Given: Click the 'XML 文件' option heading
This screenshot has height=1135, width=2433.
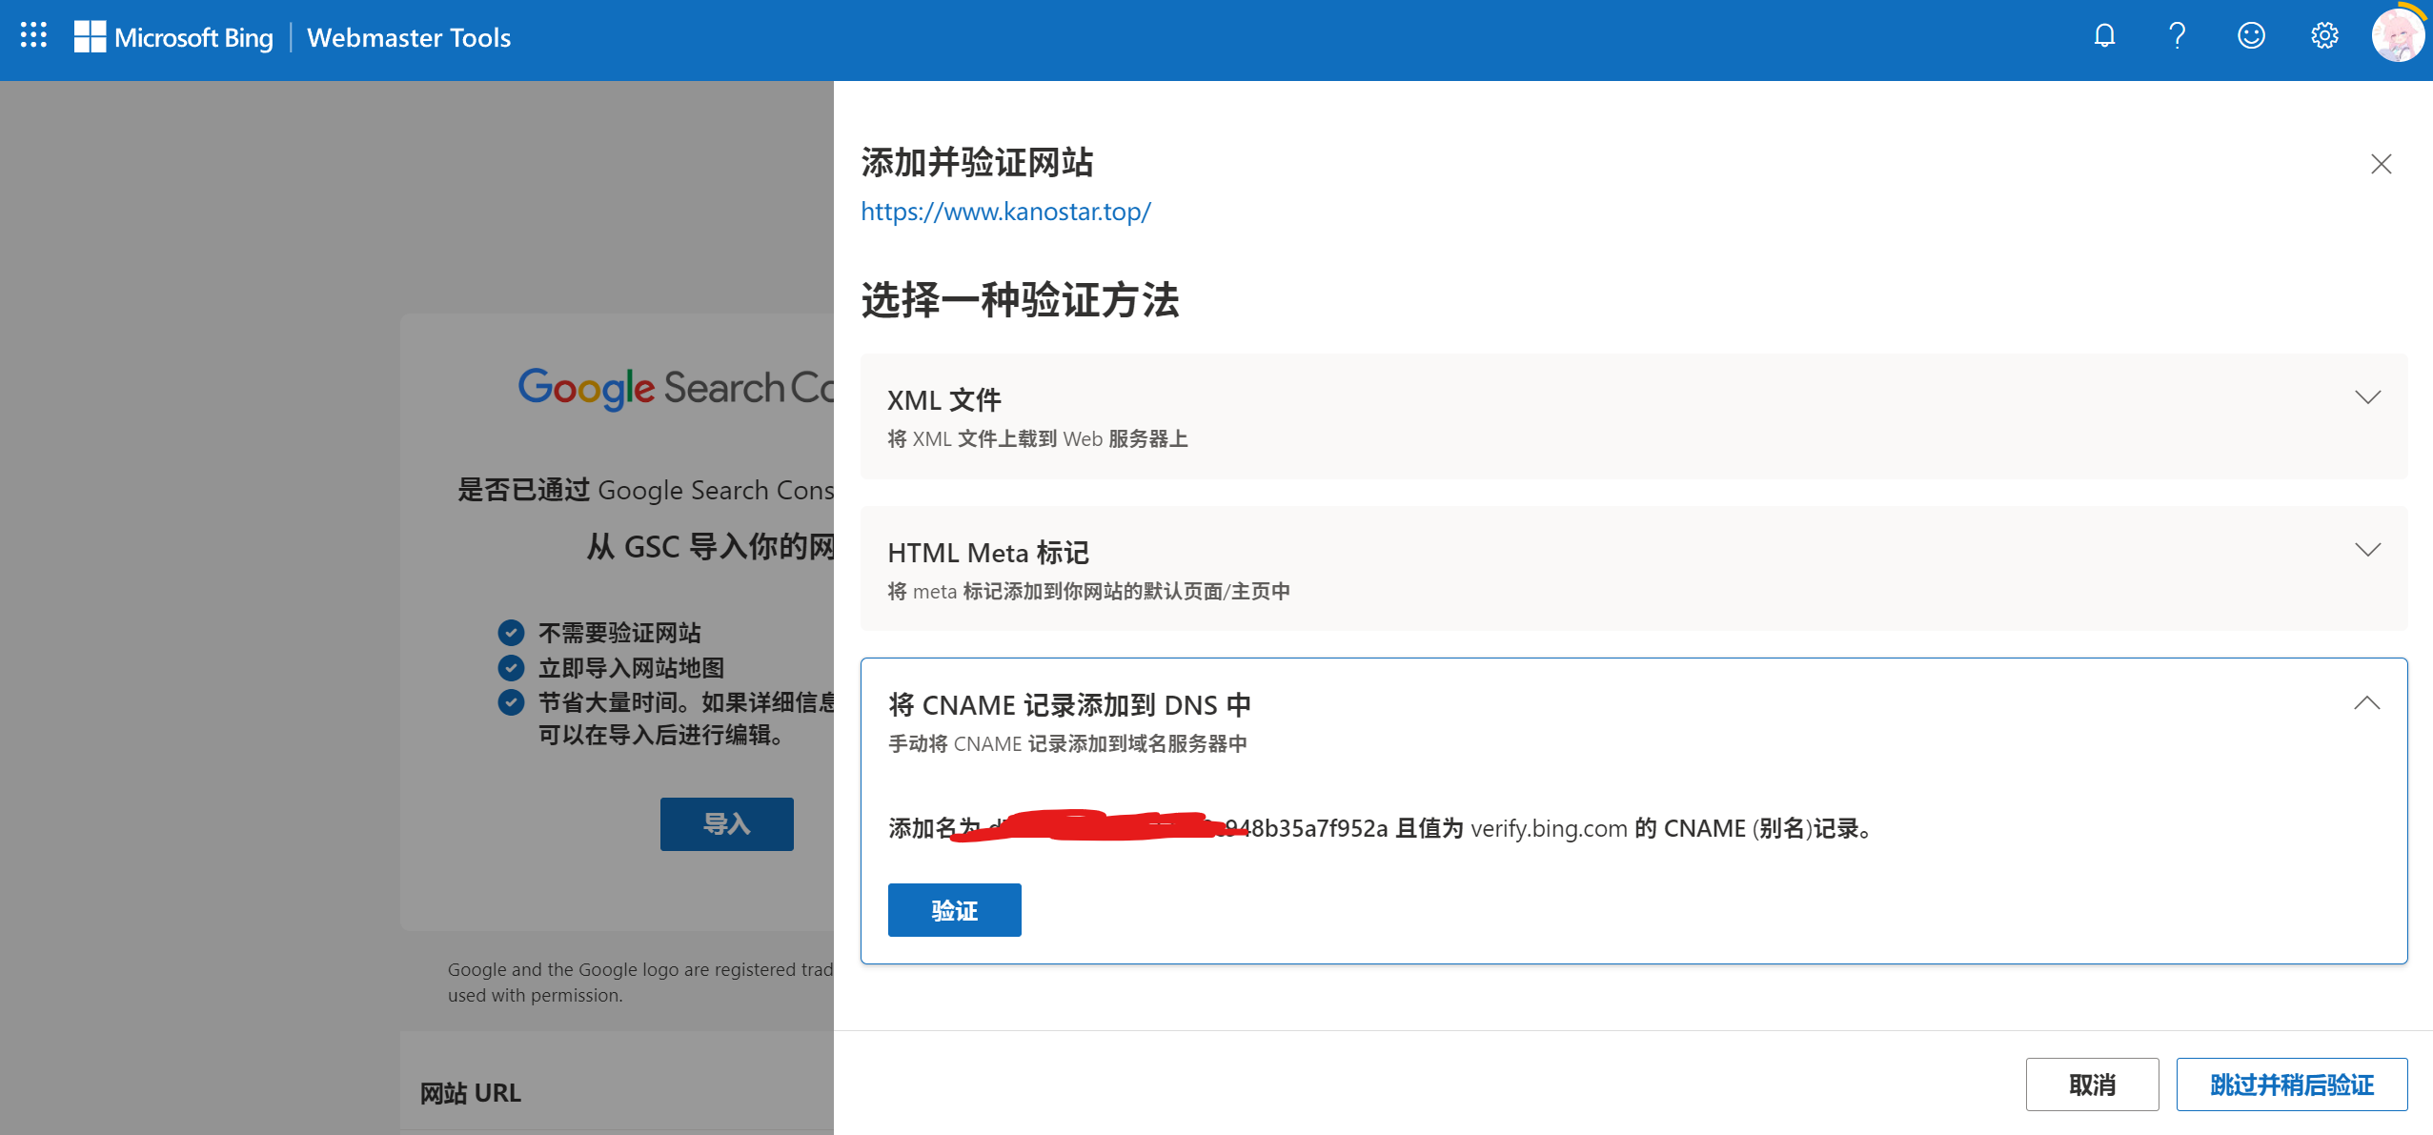Looking at the screenshot, I should tap(944, 400).
